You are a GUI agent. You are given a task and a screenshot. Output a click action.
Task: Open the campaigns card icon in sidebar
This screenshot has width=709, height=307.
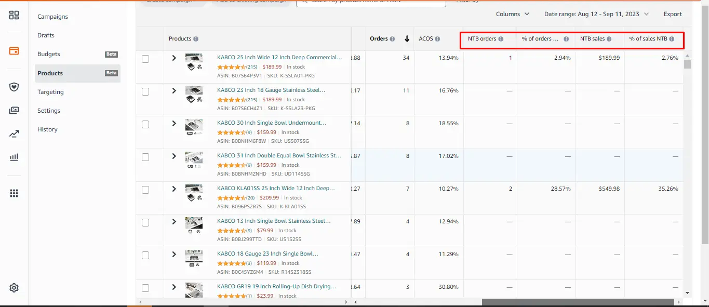point(14,51)
